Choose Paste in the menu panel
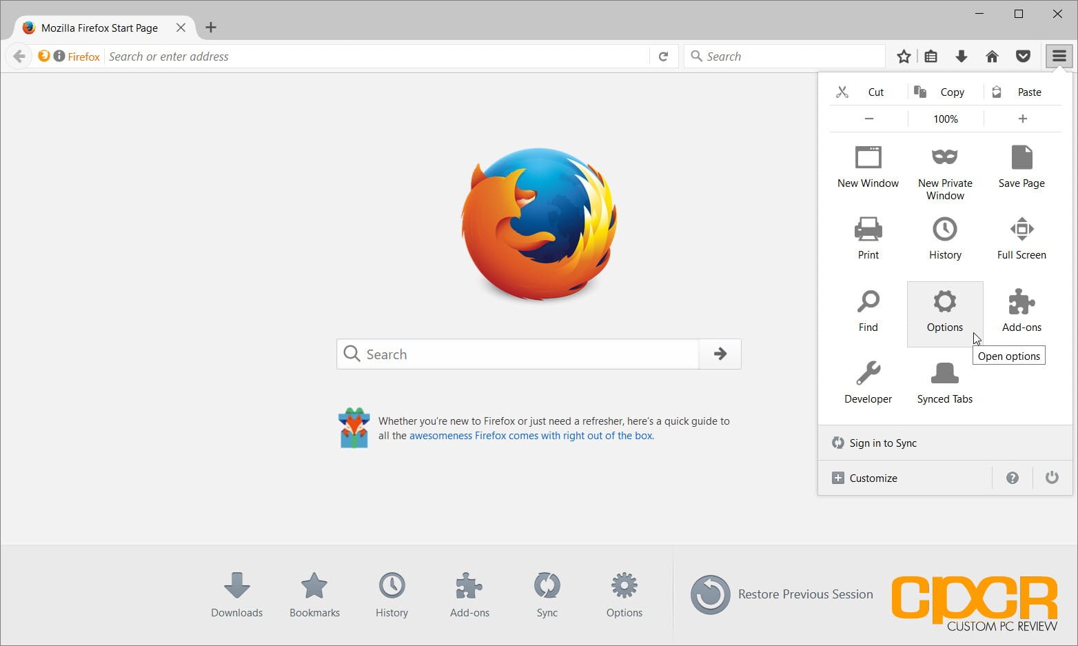The height and width of the screenshot is (646, 1078). coord(1021,92)
